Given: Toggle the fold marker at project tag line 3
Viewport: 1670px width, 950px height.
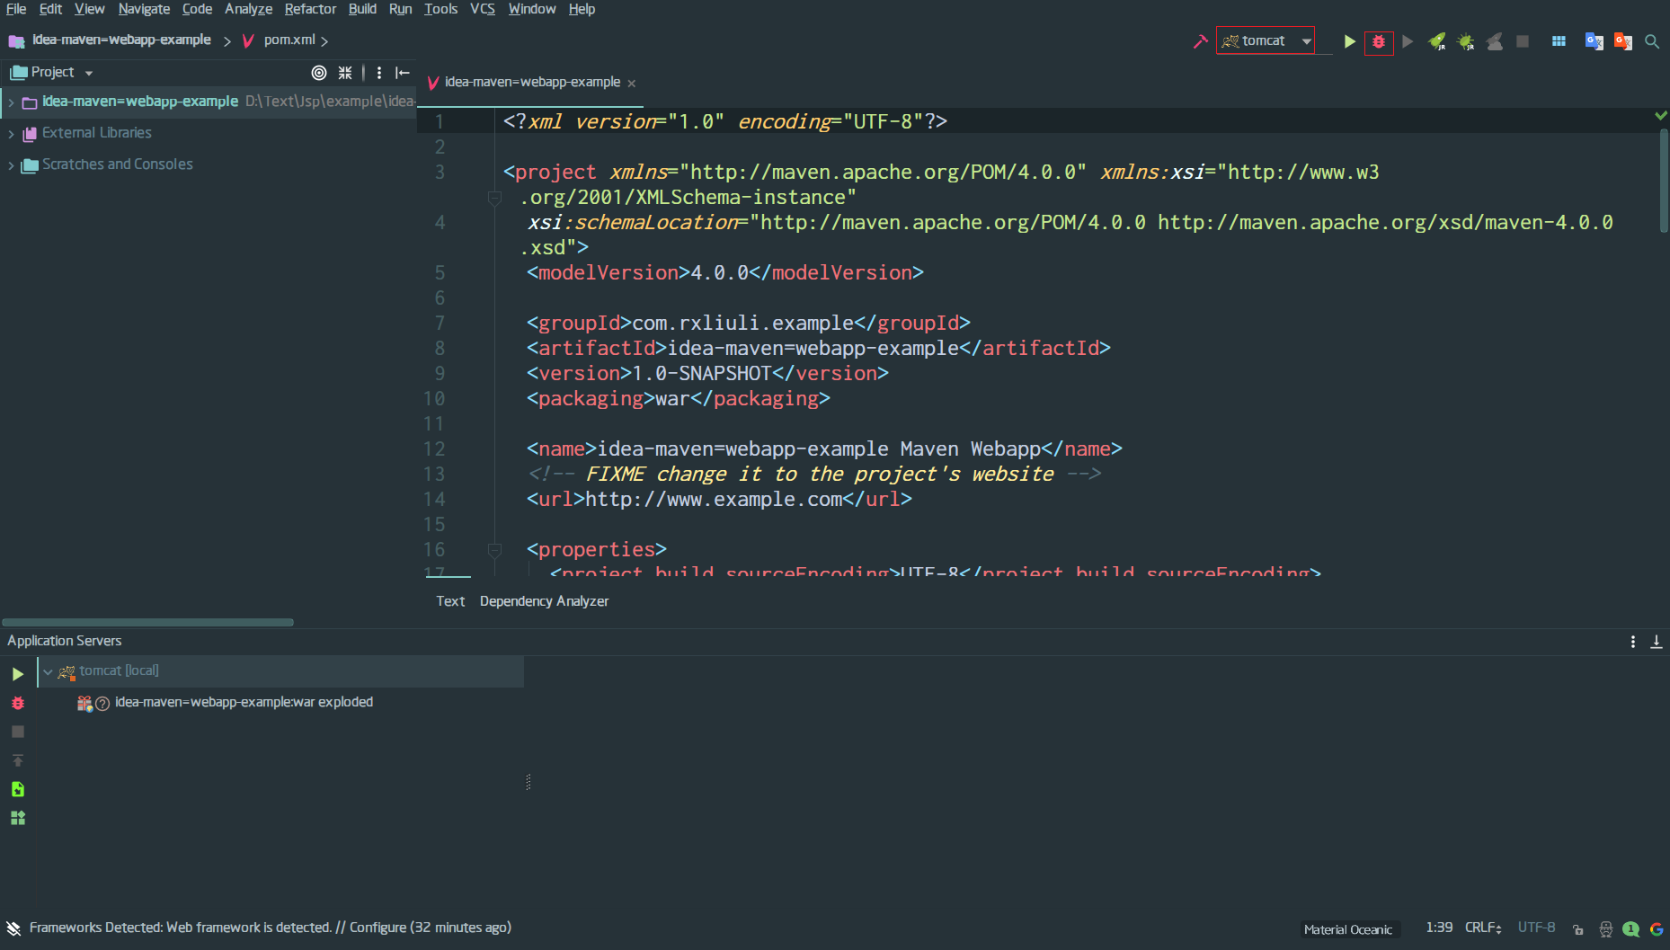Looking at the screenshot, I should 494,198.
